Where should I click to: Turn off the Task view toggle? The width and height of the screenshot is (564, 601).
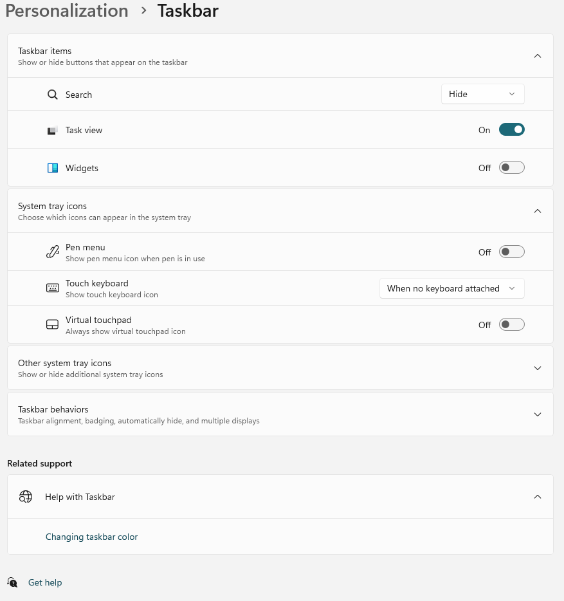click(x=511, y=130)
